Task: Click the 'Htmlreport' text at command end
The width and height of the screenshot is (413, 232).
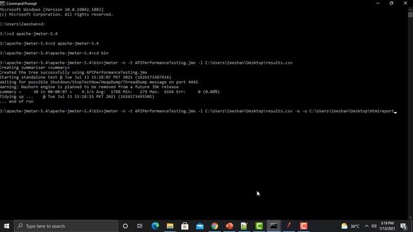Action: (x=381, y=111)
